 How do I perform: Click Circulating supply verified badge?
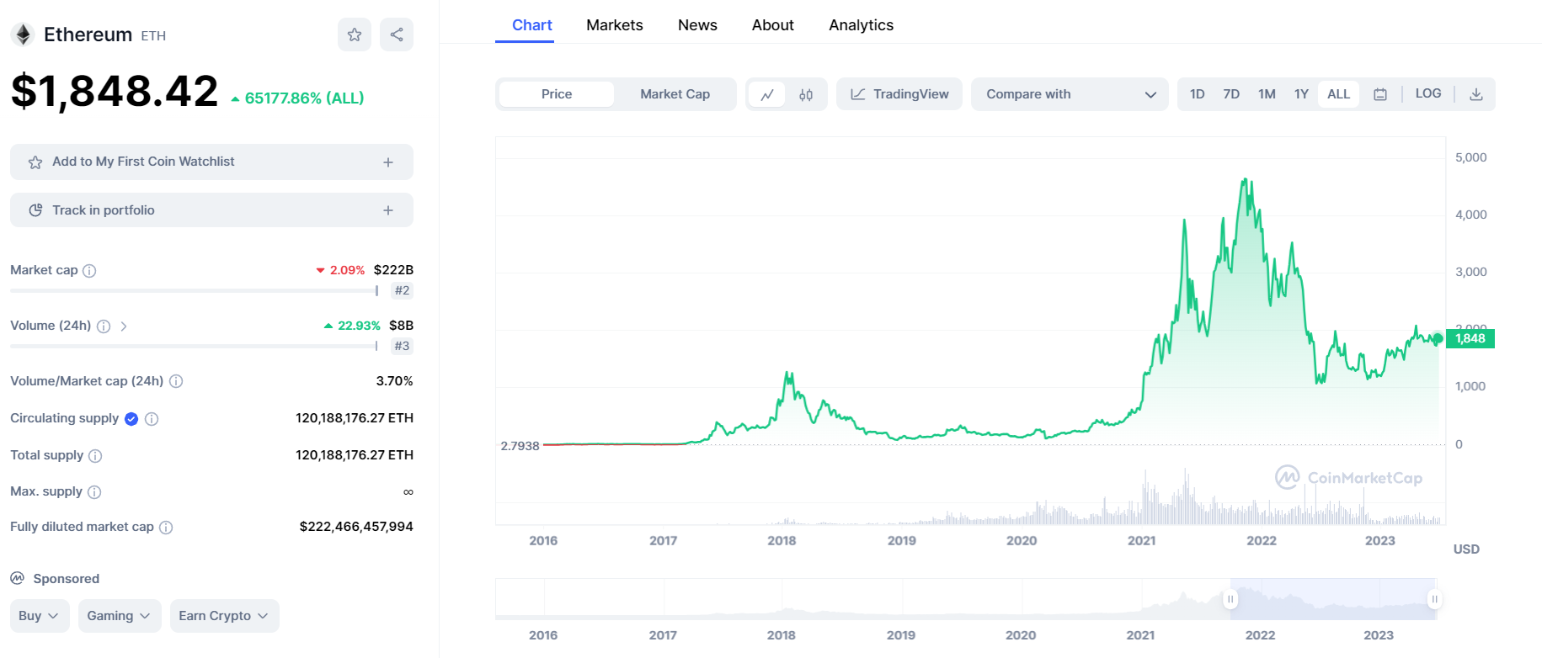pyautogui.click(x=131, y=419)
